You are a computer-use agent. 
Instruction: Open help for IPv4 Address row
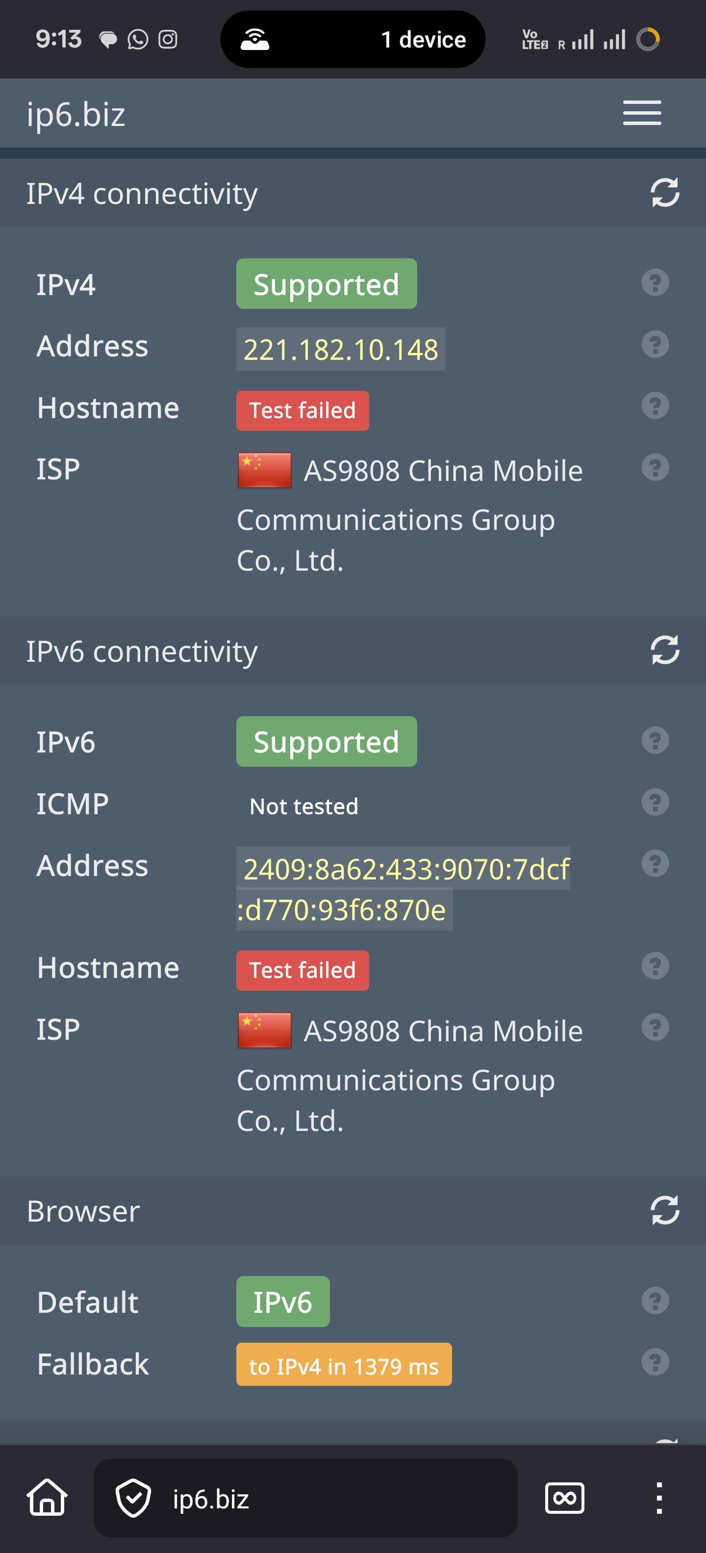(655, 345)
